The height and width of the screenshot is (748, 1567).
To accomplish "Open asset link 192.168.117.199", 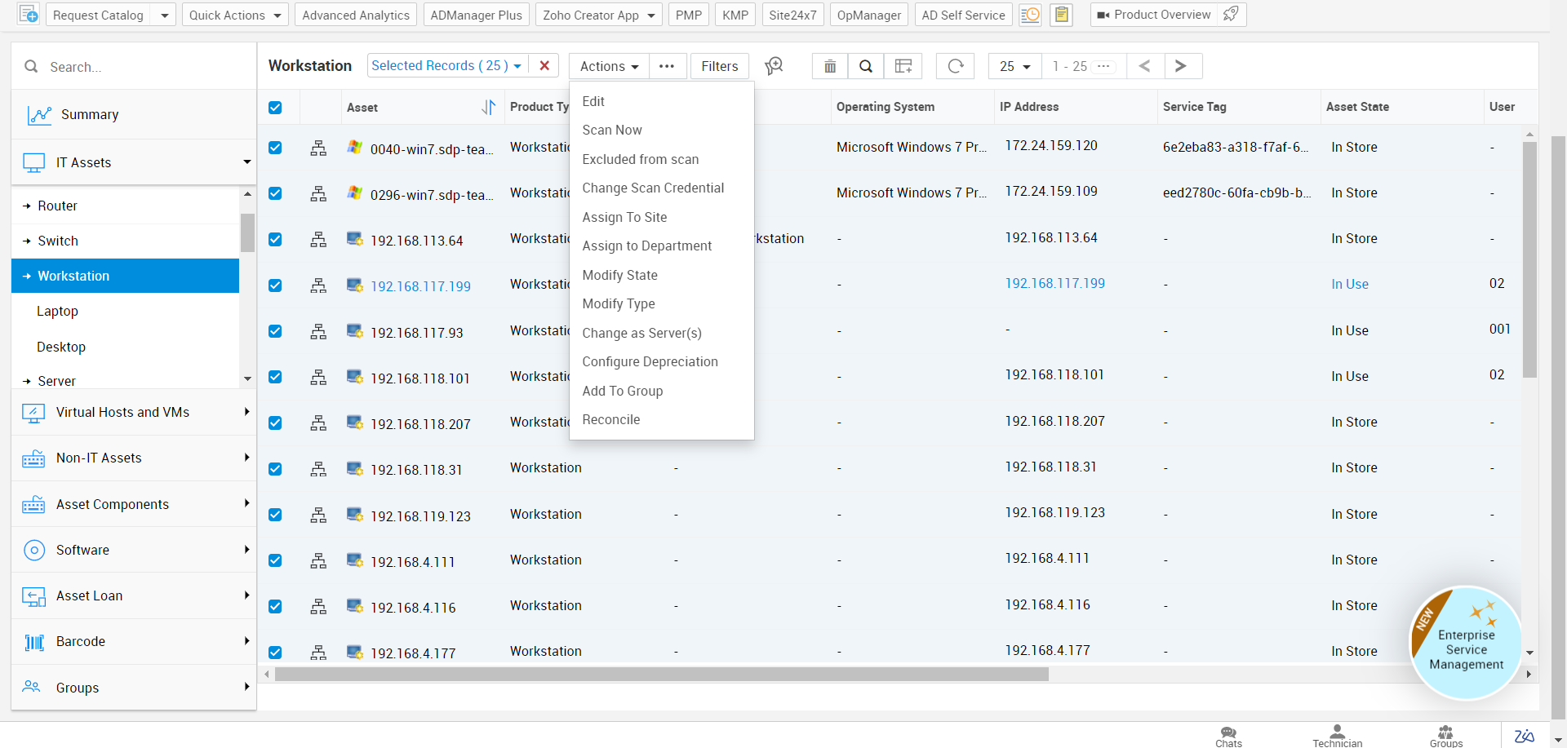I will coord(420,286).
